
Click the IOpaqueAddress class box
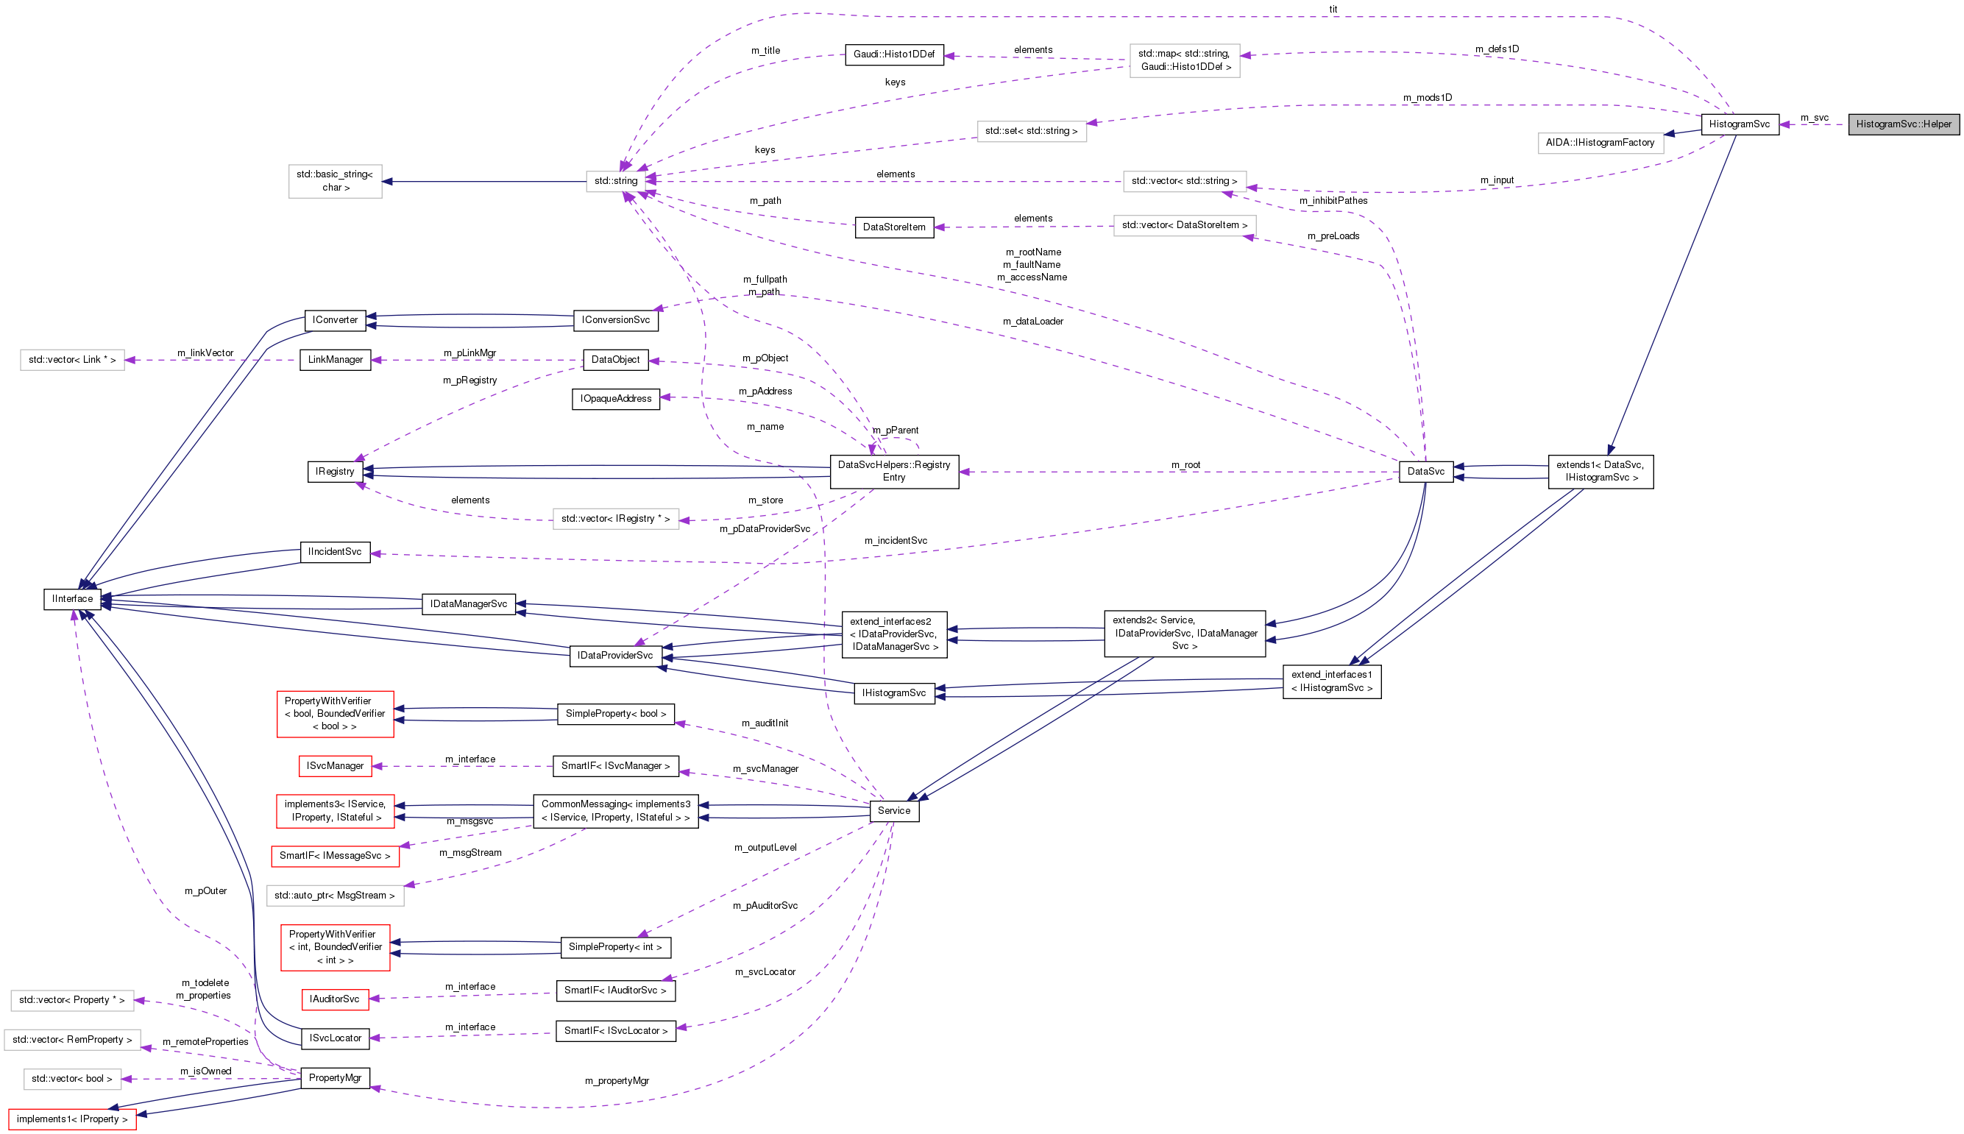(x=615, y=398)
